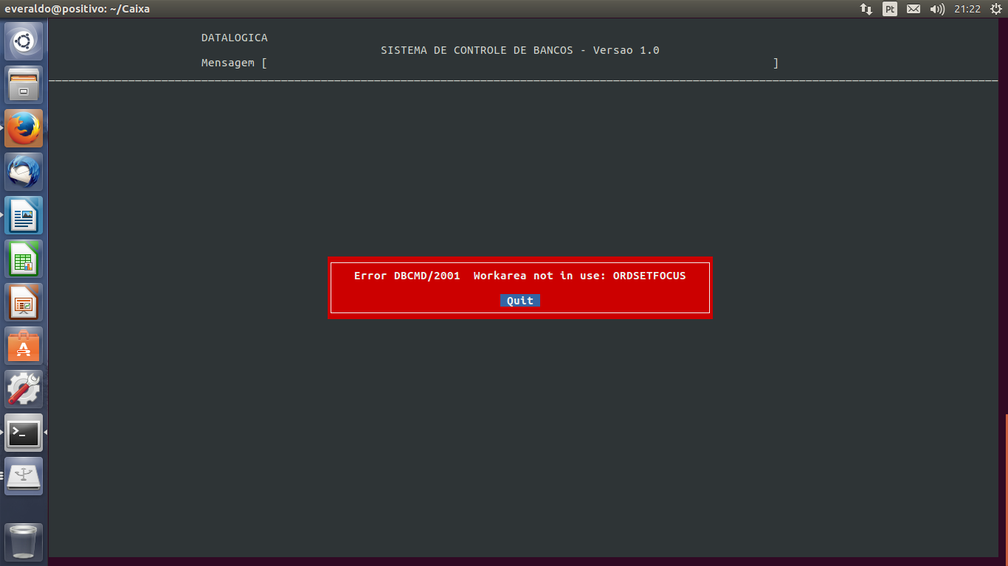
Task: Open the session power gear menu
Action: click(995, 9)
